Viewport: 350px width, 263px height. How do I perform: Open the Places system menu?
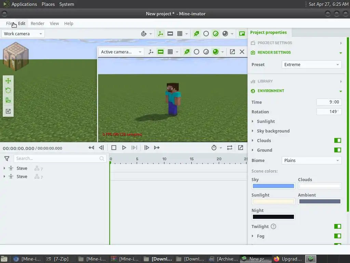pos(48,4)
